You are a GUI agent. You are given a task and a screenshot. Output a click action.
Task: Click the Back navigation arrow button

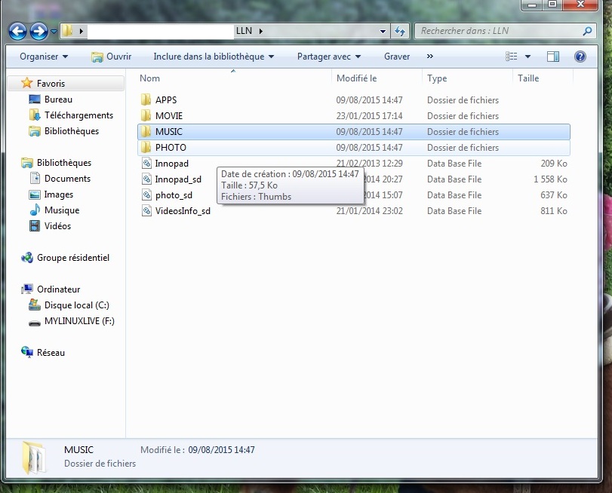coord(18,31)
